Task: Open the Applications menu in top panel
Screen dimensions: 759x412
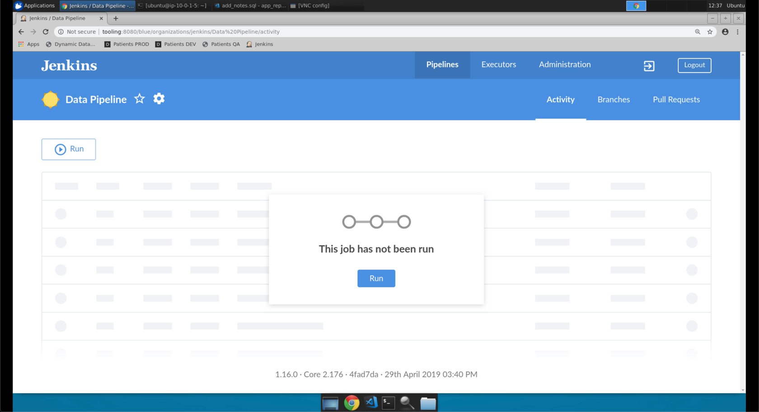Action: [x=35, y=5]
